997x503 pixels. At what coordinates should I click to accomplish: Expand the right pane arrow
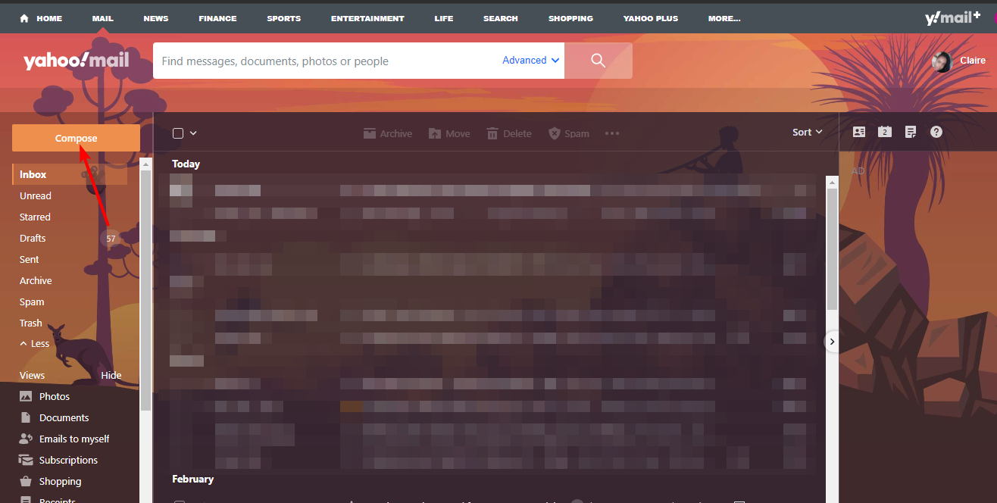point(832,342)
